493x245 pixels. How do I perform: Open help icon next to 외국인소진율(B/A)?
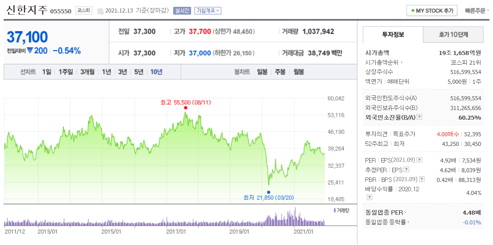pos(419,117)
